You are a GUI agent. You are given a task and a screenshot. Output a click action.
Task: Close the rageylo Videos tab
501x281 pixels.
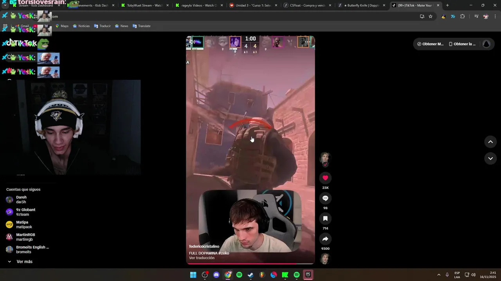(222, 5)
